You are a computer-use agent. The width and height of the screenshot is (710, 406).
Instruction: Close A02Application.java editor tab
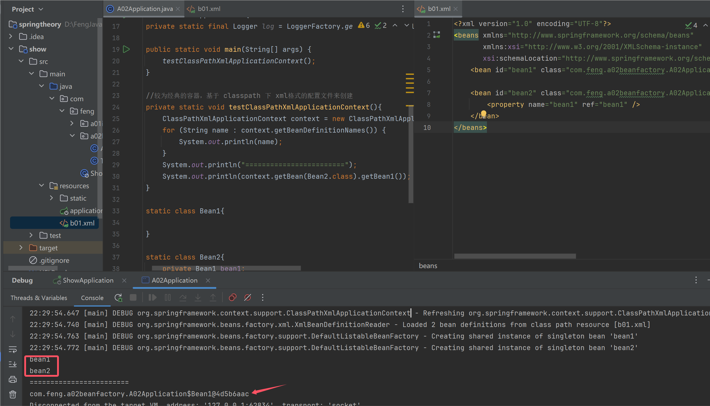178,9
